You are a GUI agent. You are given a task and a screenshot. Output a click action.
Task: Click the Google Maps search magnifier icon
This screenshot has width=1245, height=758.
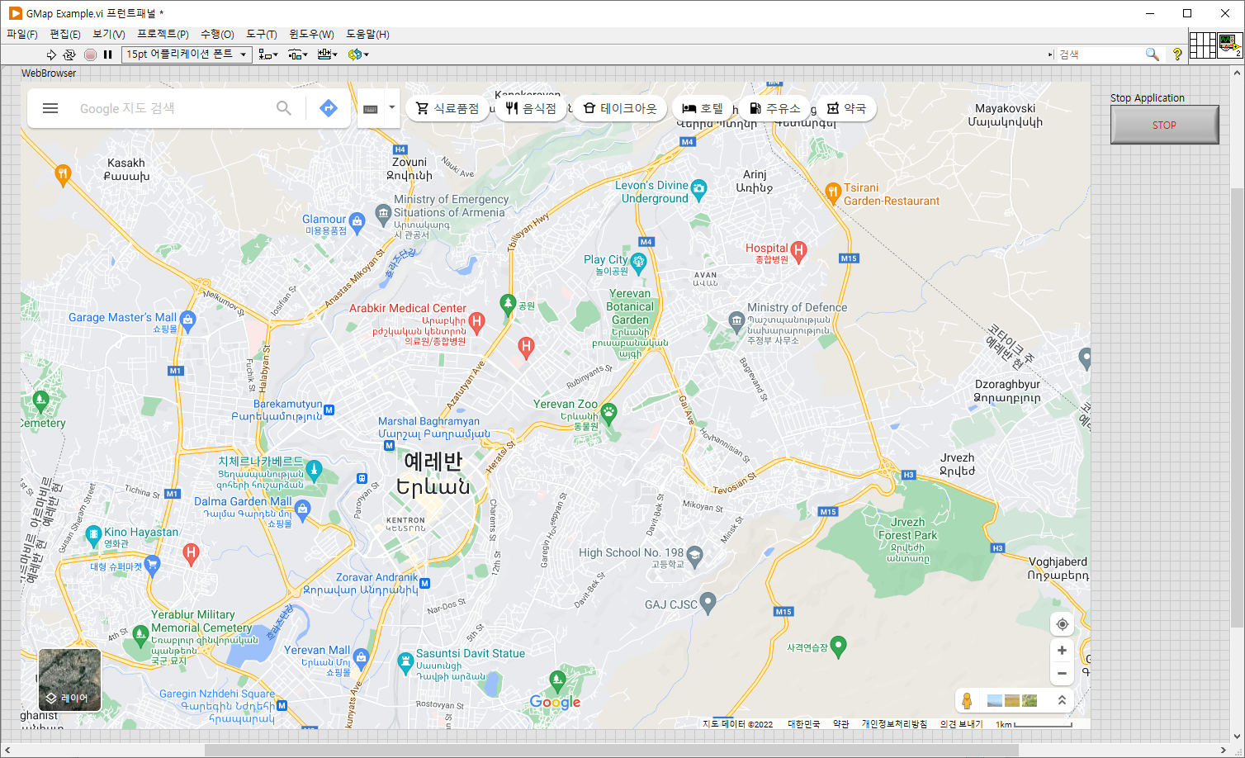tap(284, 108)
